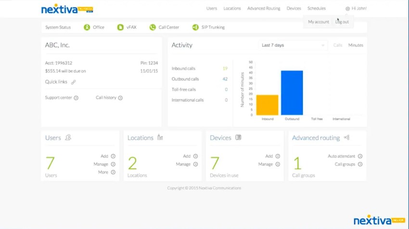This screenshot has height=229, width=409.
Task: Switch Activity view to Minutes
Action: click(x=356, y=45)
